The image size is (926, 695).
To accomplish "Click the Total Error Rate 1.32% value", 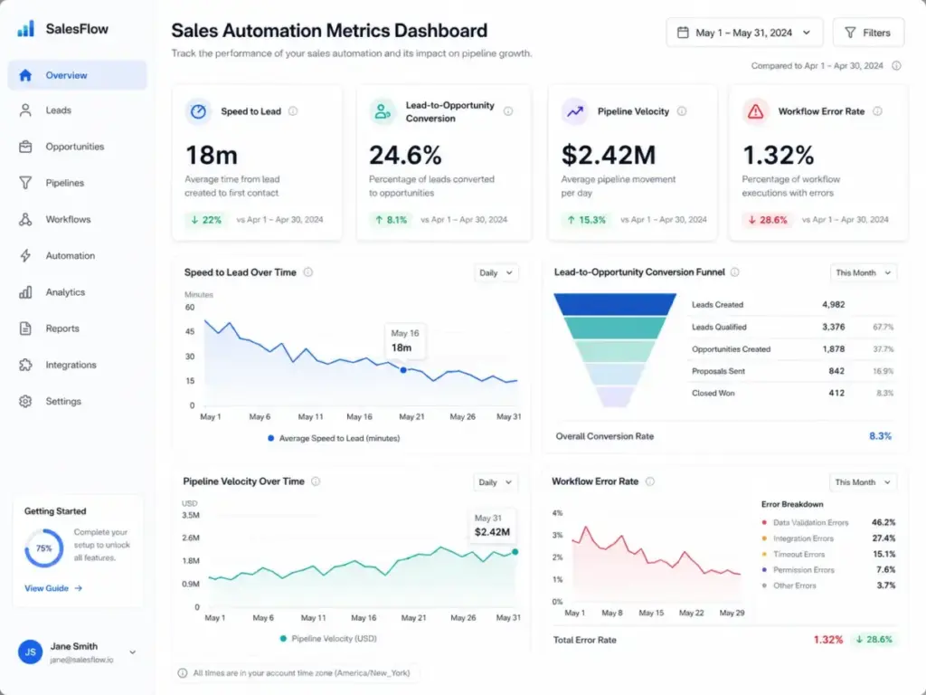I will click(828, 640).
